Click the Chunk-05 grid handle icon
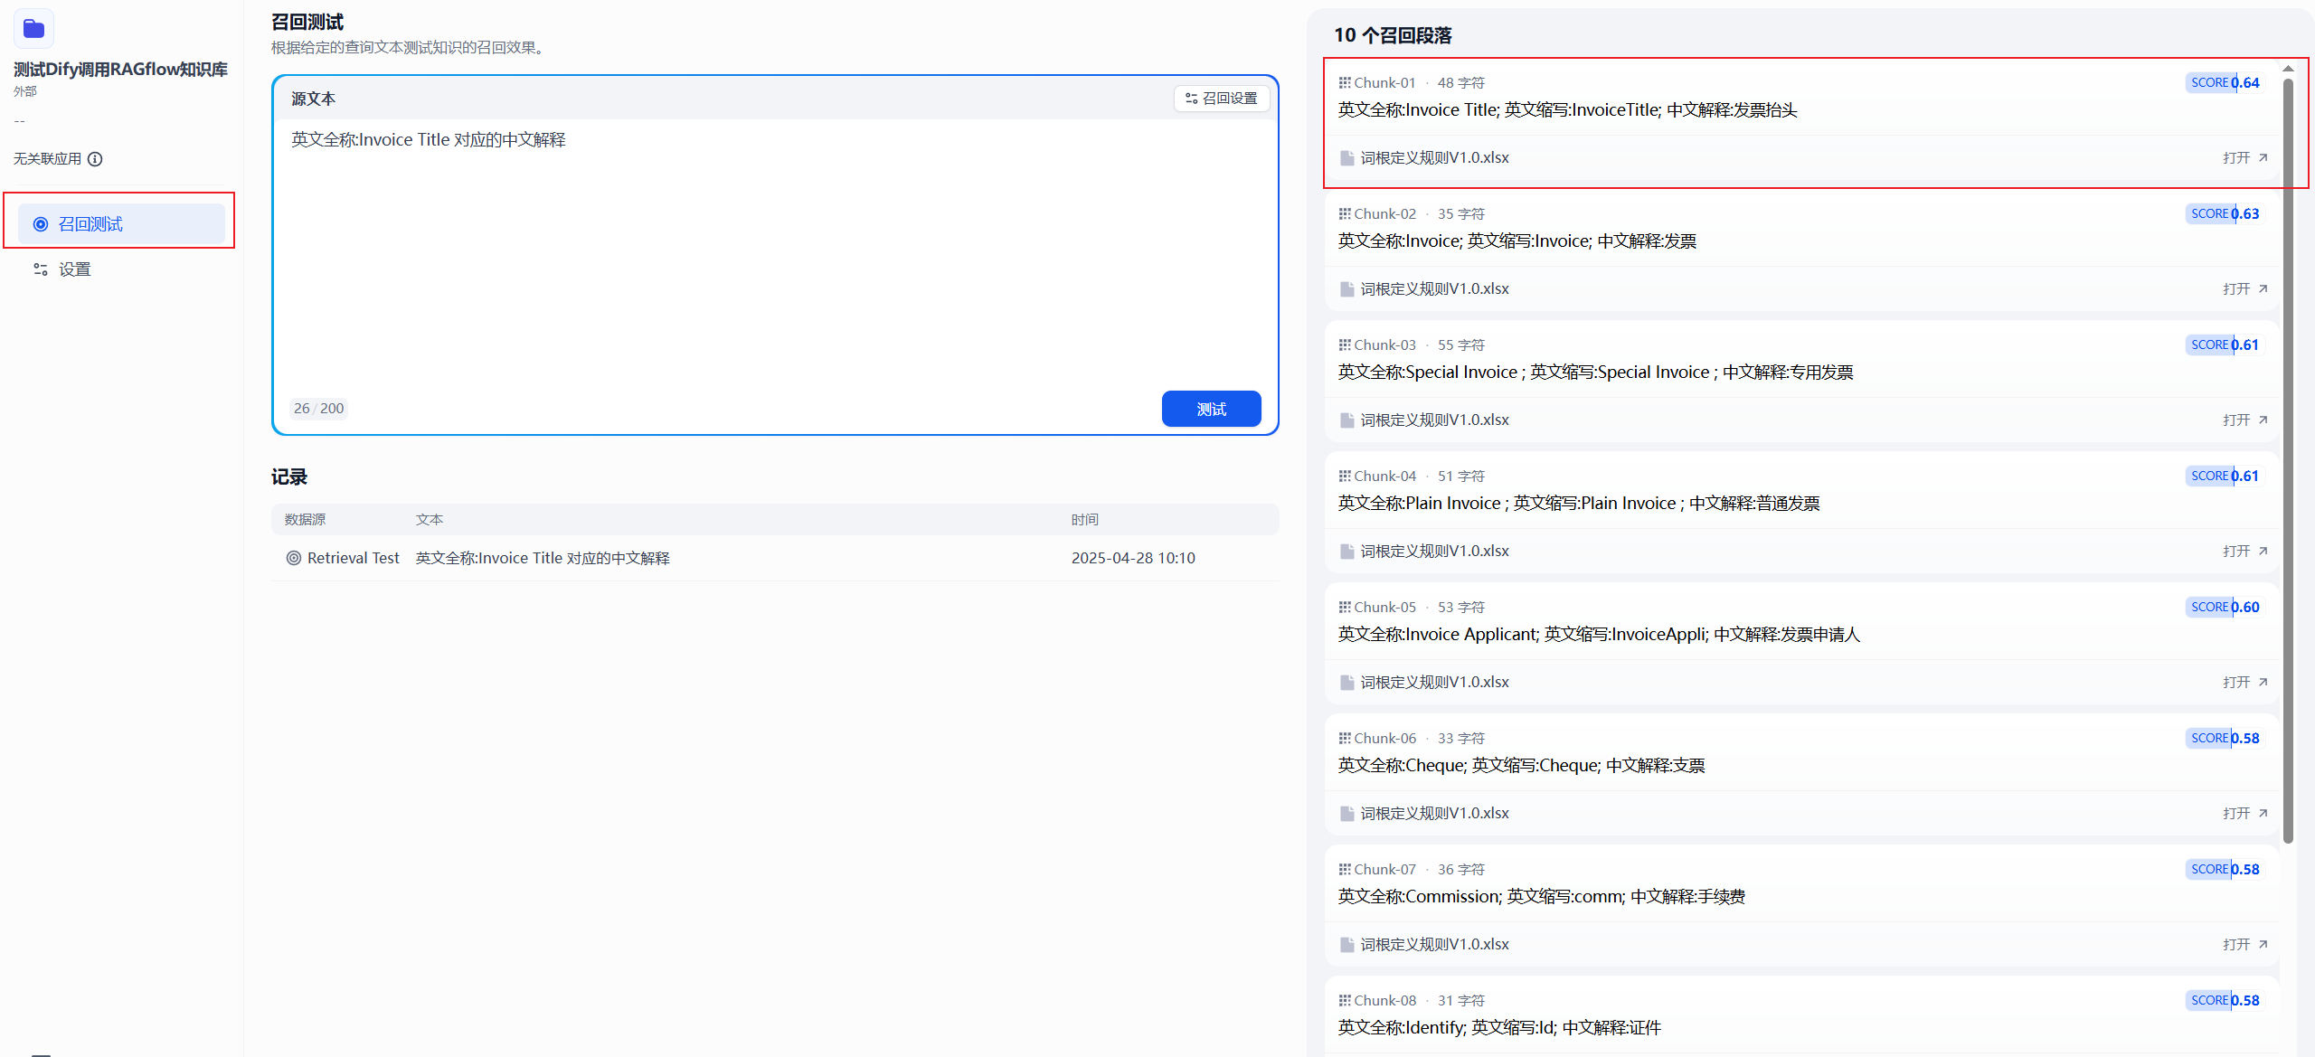 [x=1345, y=608]
